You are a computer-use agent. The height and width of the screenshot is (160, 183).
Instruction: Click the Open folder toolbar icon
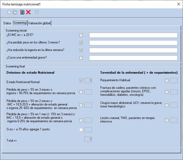[x=15, y=12]
